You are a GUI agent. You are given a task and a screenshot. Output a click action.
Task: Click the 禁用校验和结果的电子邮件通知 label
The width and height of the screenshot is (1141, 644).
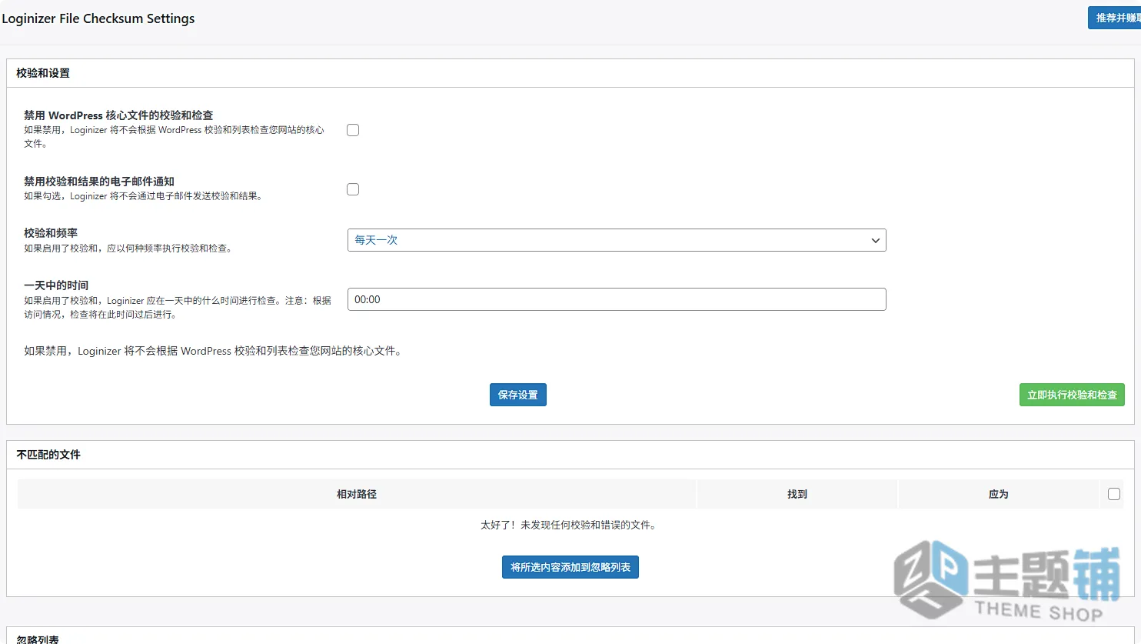tap(99, 182)
